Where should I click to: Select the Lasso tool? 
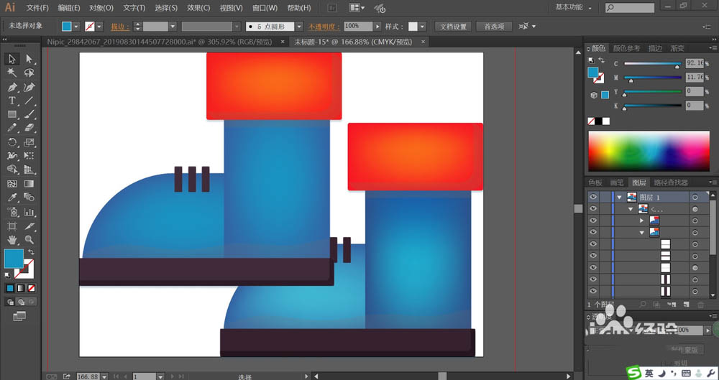(x=29, y=73)
